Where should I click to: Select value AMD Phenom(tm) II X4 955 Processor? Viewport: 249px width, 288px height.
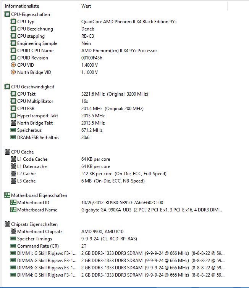coord(119,51)
